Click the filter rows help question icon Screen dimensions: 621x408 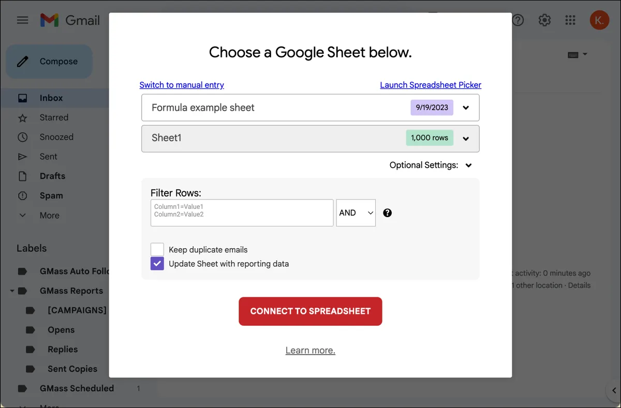(387, 213)
